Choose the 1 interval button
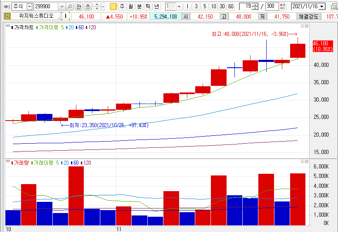Viewport: 338px width, 232px height. (187, 7)
